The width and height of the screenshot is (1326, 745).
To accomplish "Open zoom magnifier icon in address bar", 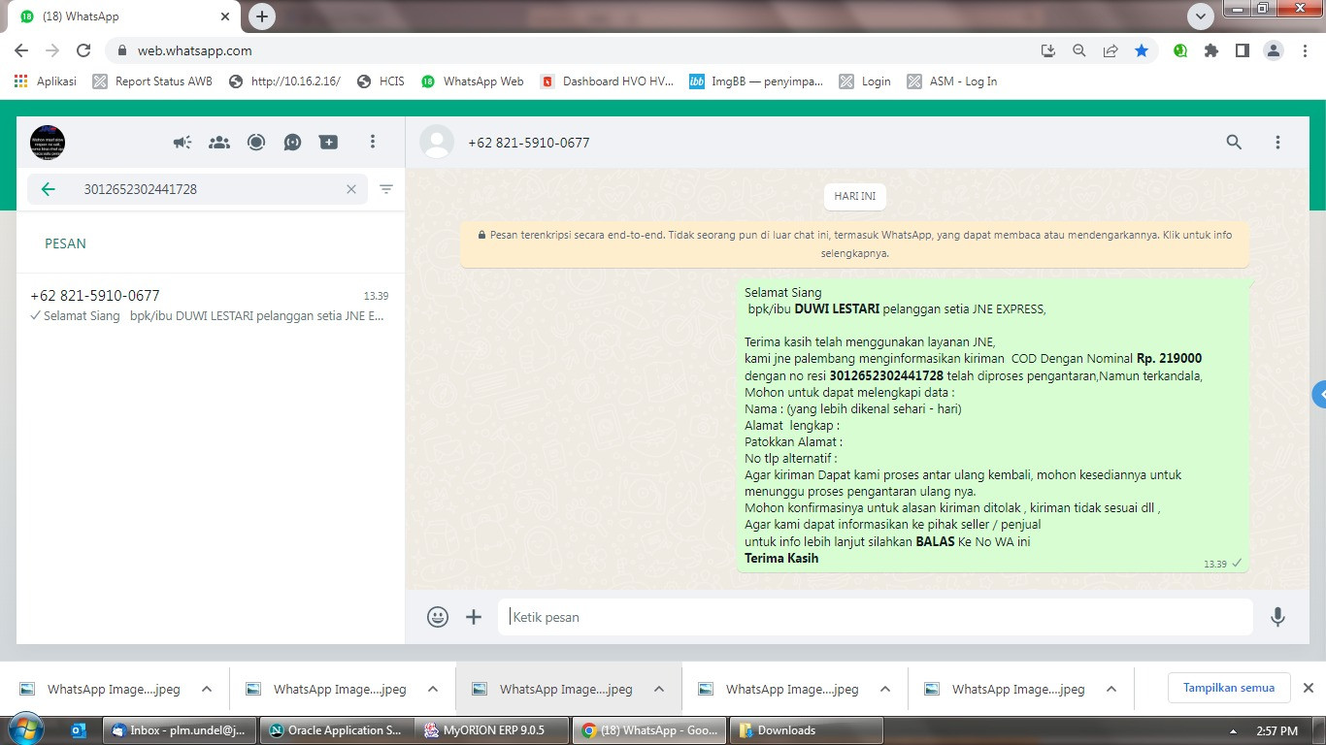I will [1078, 50].
